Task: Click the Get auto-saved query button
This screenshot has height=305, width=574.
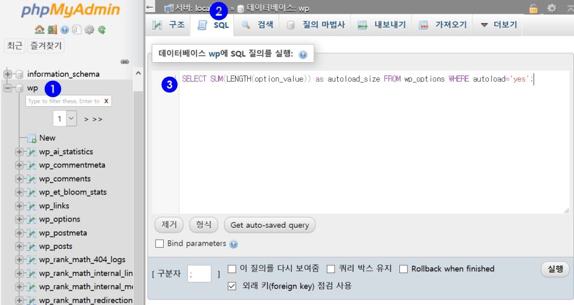Action: pos(269,225)
